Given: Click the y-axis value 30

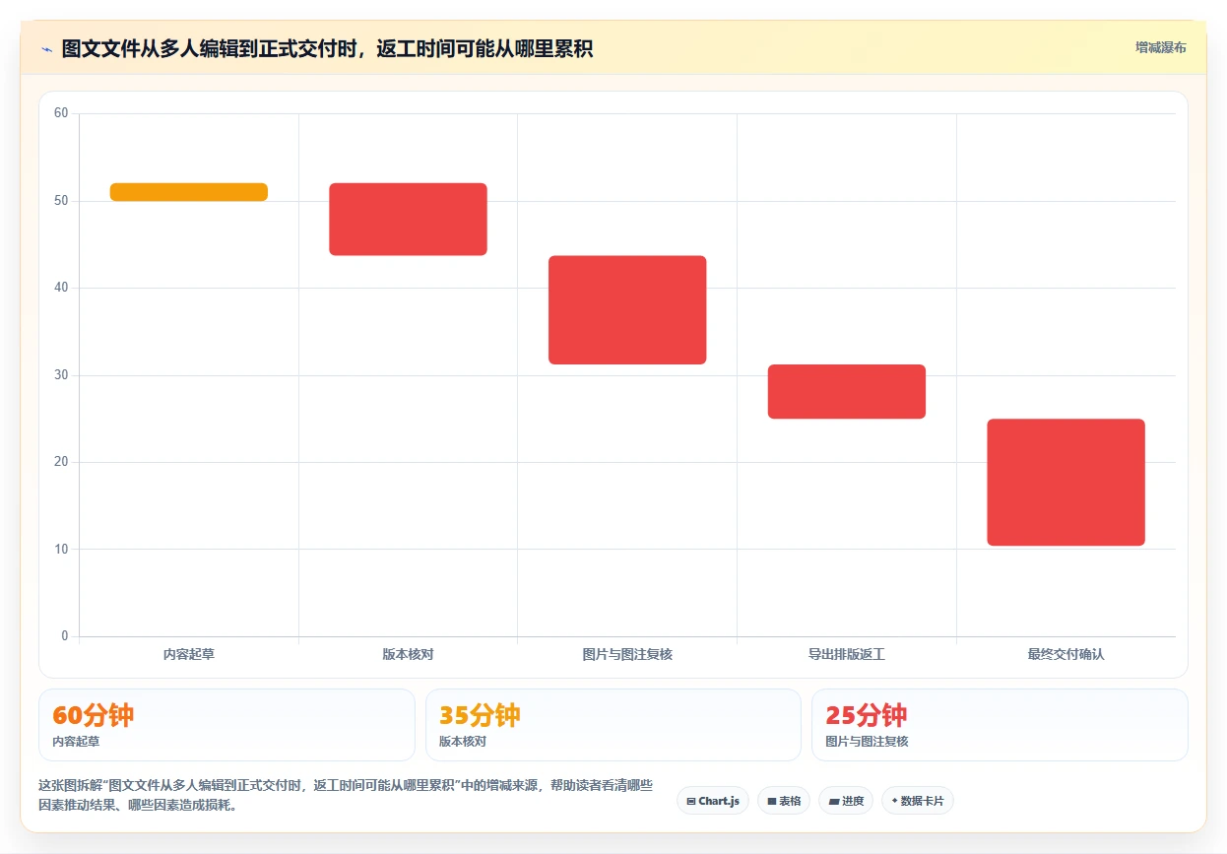Looking at the screenshot, I should (x=61, y=375).
